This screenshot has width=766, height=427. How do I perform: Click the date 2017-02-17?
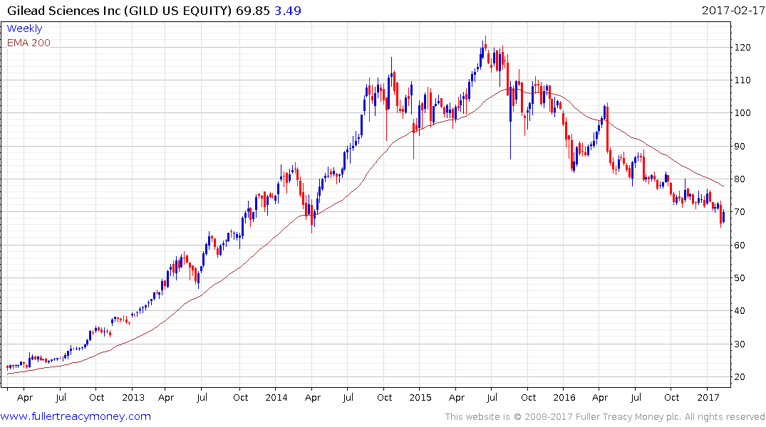[x=733, y=10]
